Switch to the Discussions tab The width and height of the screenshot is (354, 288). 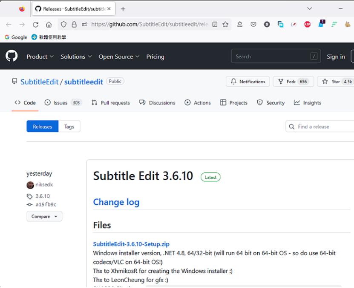click(157, 103)
